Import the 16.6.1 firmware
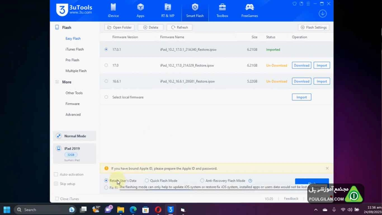Image resolution: width=382 pixels, height=215 pixels. click(322, 81)
